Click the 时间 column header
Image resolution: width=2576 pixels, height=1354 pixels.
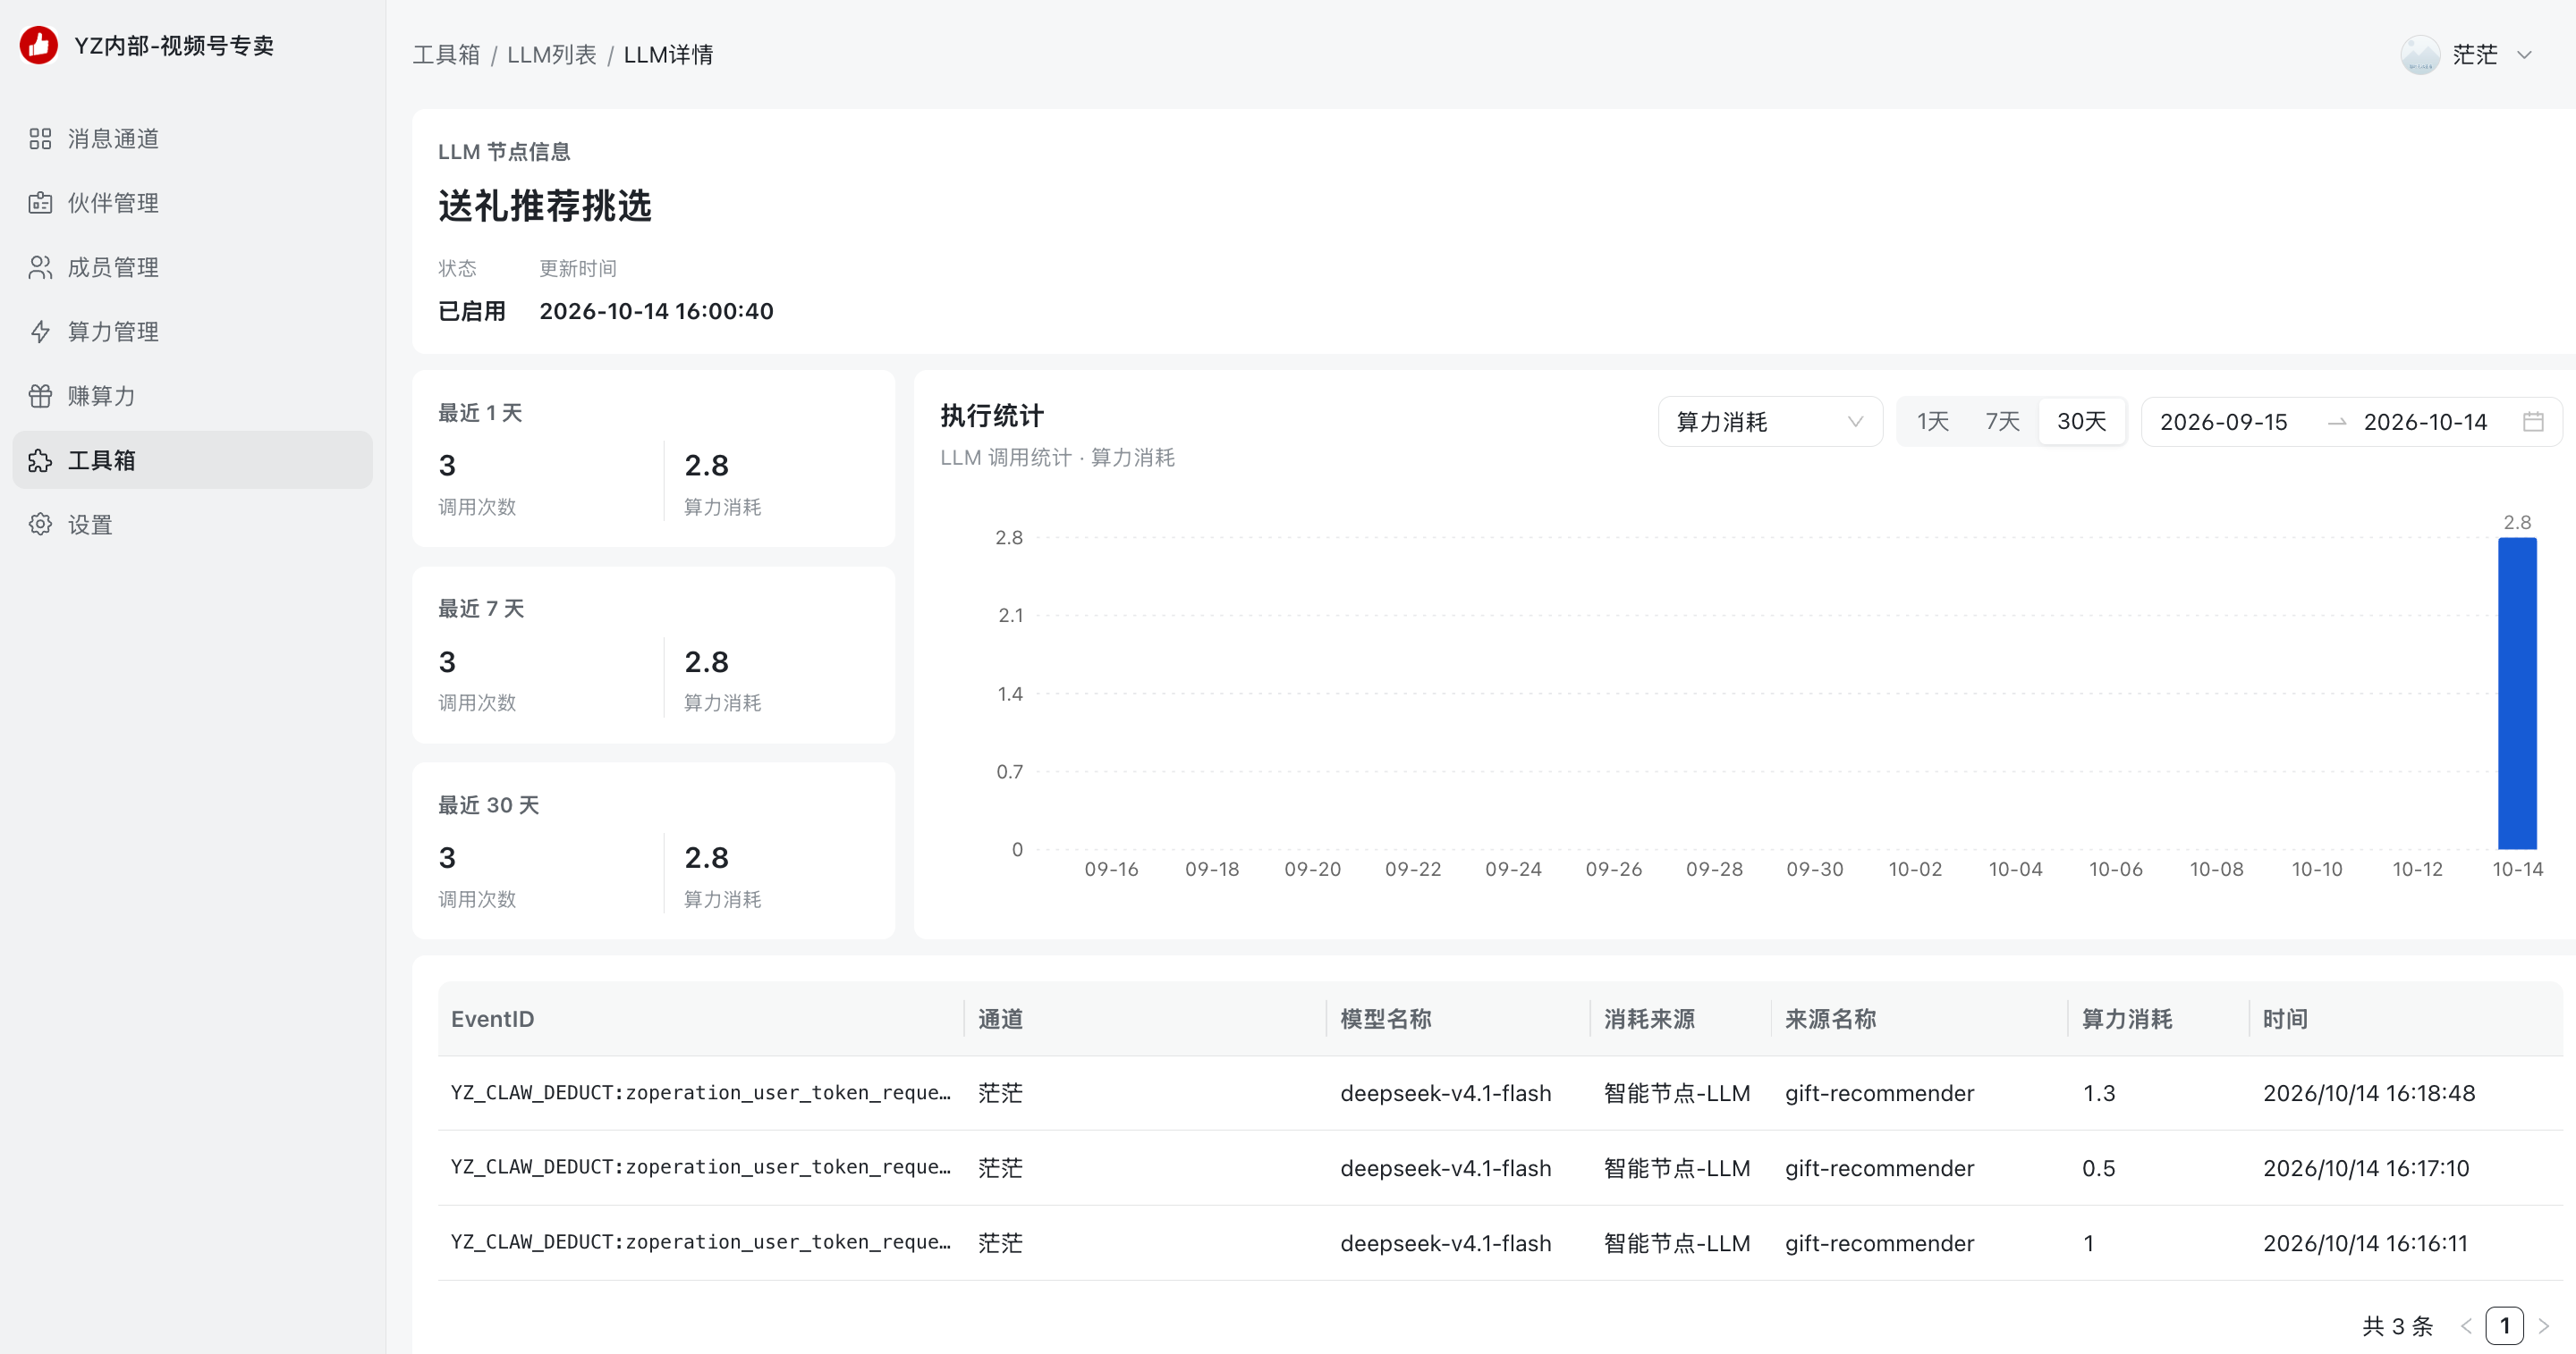coord(2285,1019)
